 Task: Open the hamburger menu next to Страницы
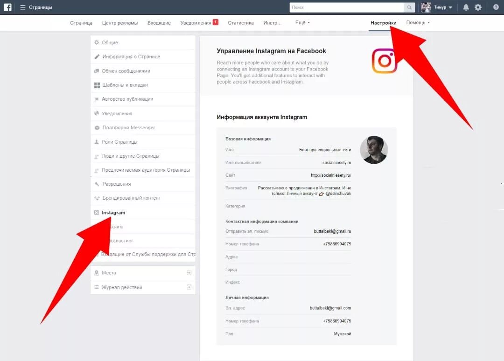pos(22,7)
